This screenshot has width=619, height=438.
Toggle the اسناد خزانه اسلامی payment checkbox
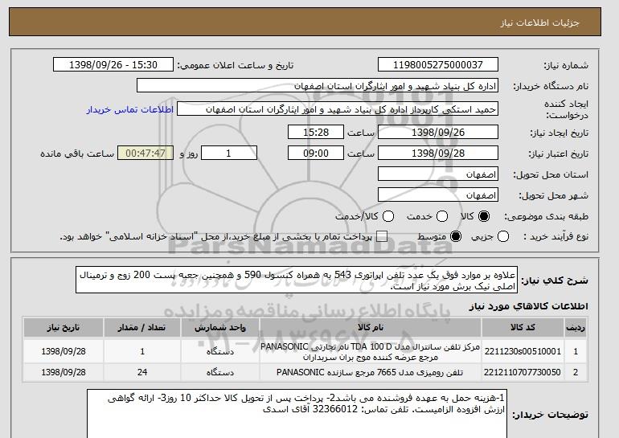coord(382,236)
